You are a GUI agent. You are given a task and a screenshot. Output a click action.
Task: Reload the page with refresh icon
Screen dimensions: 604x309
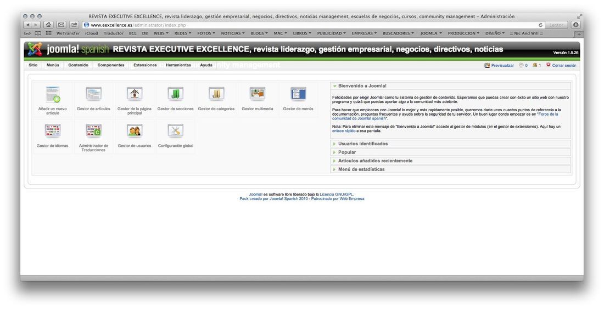pos(540,25)
